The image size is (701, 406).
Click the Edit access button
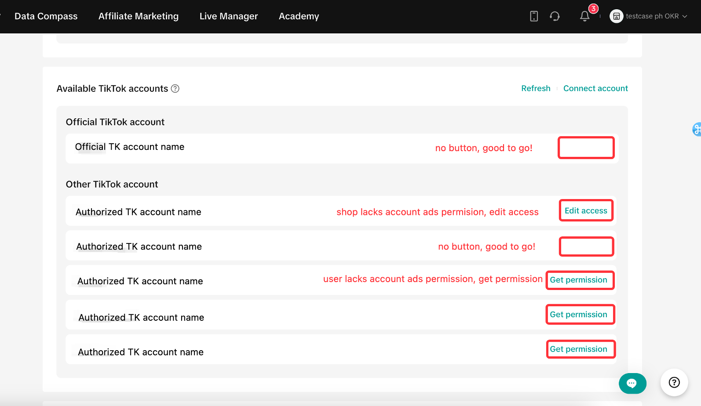[586, 210]
